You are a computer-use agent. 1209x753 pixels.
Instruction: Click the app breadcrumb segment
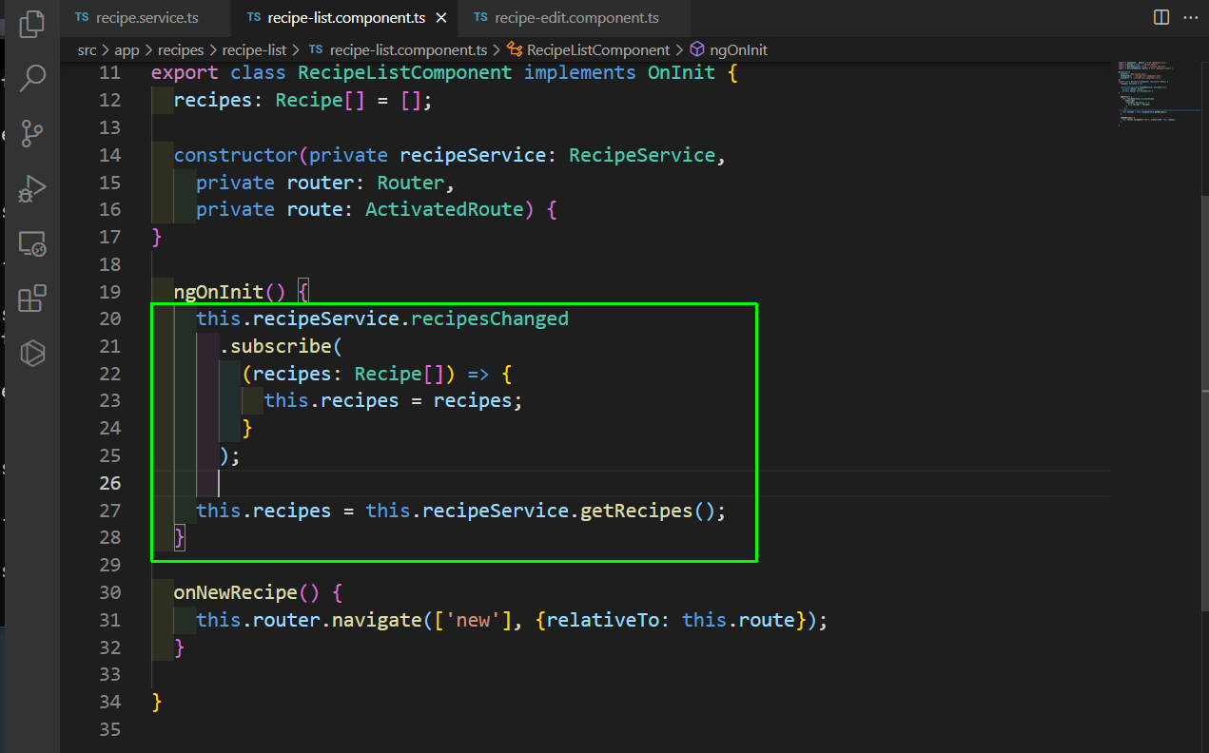[127, 49]
